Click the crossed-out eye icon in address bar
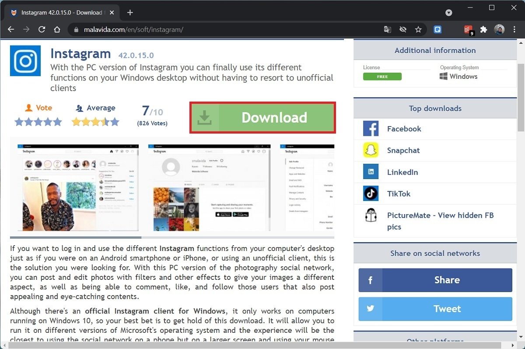The width and height of the screenshot is (525, 349). (x=403, y=30)
